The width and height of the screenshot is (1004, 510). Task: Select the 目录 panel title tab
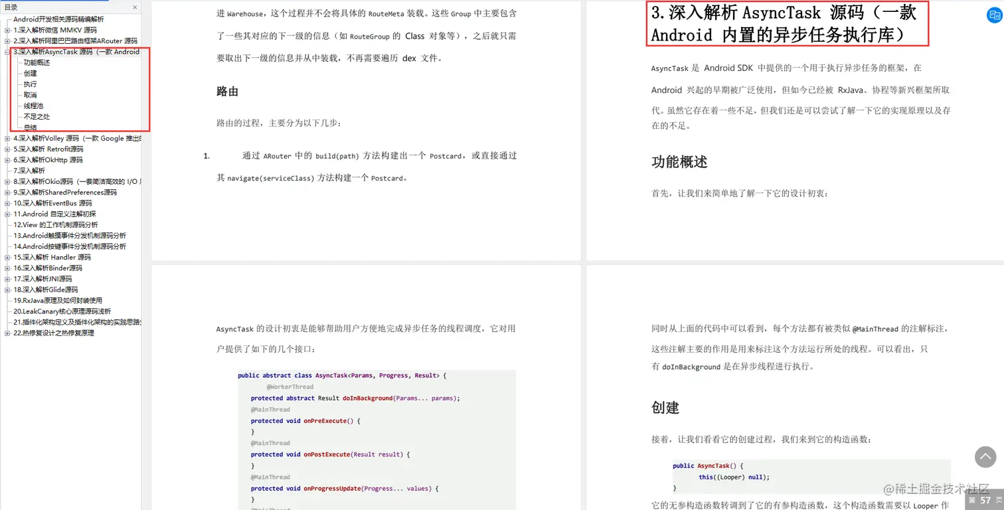point(11,7)
